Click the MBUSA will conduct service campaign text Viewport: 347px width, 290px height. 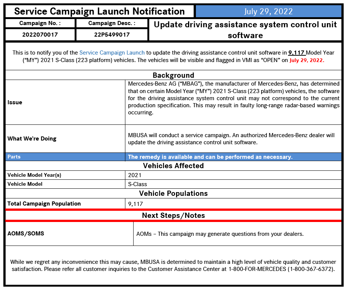coord(231,139)
